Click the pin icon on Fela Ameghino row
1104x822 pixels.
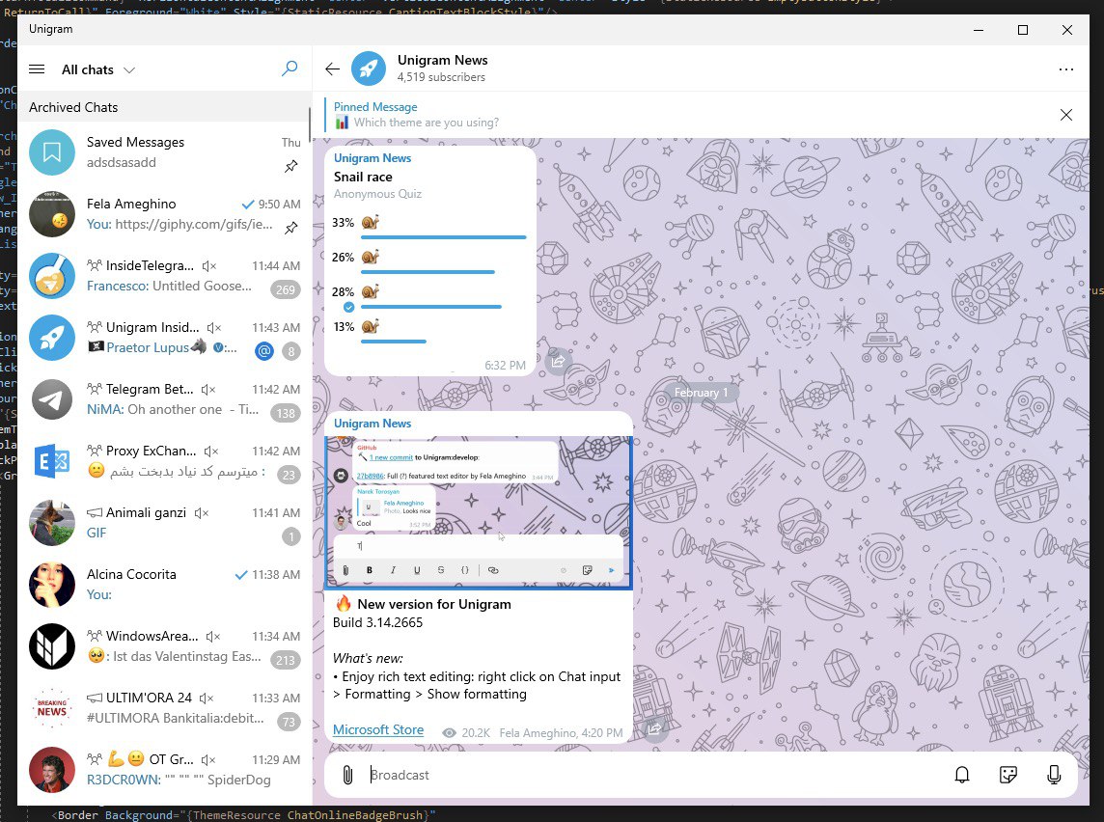coord(290,228)
